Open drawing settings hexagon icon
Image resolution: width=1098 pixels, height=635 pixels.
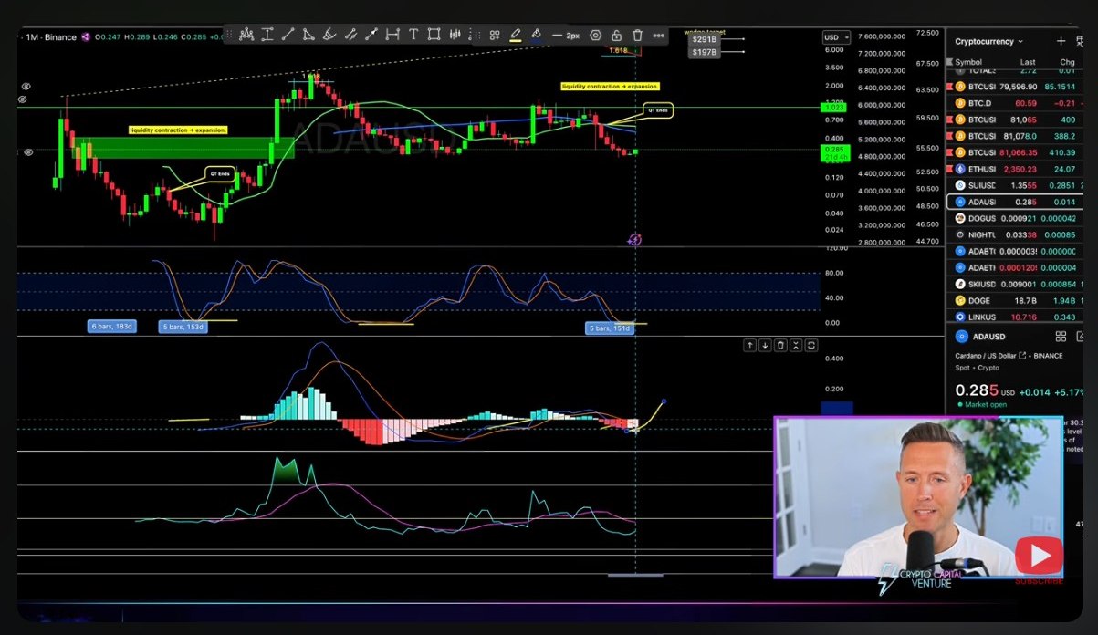coord(595,35)
